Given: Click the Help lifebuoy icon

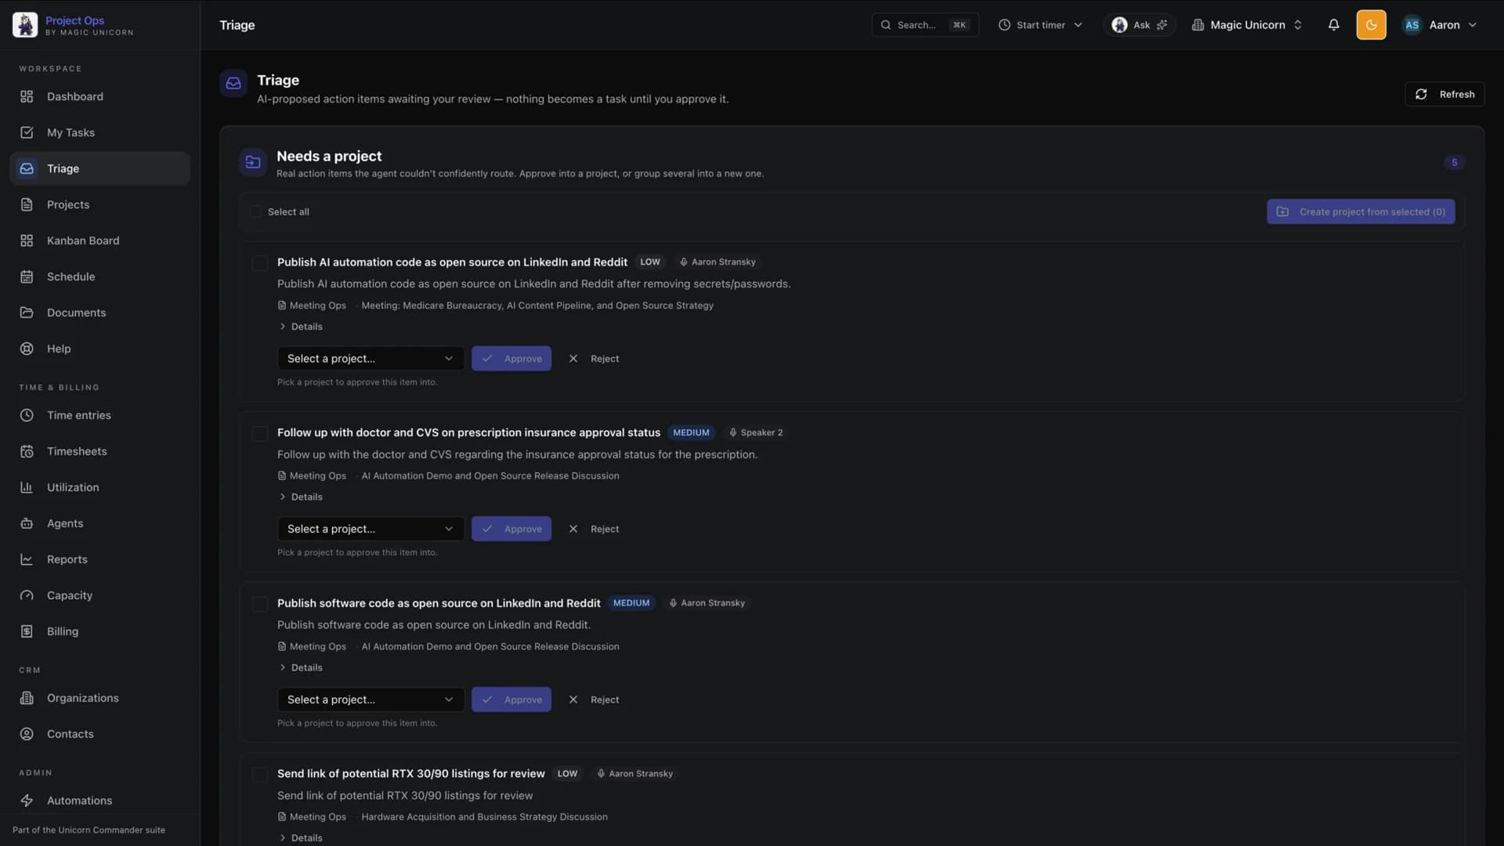Looking at the screenshot, I should [x=27, y=349].
